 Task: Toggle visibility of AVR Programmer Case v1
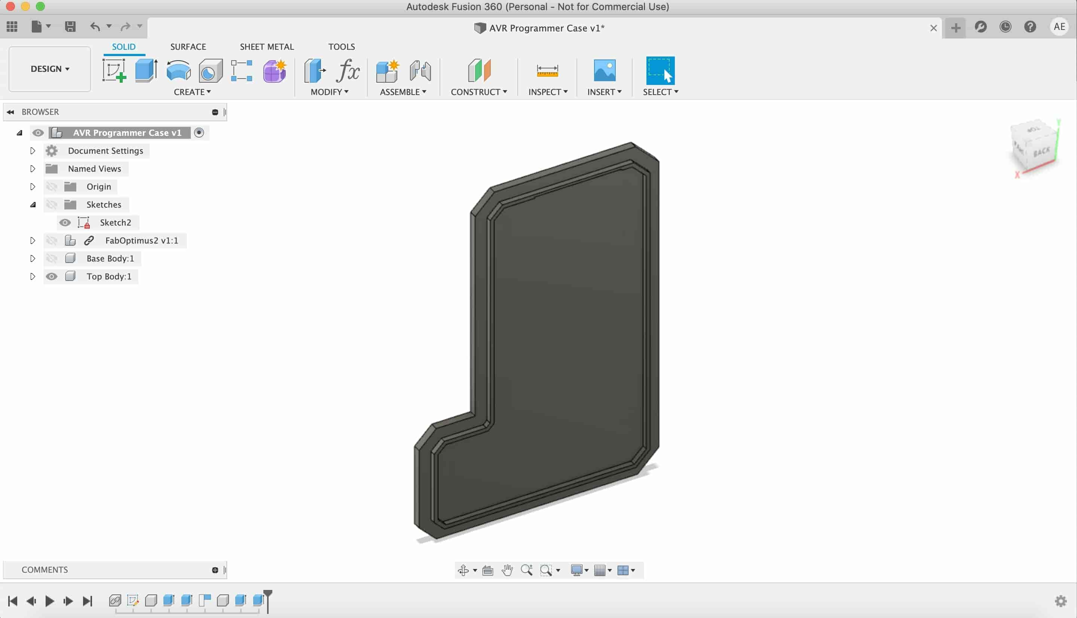coord(38,133)
